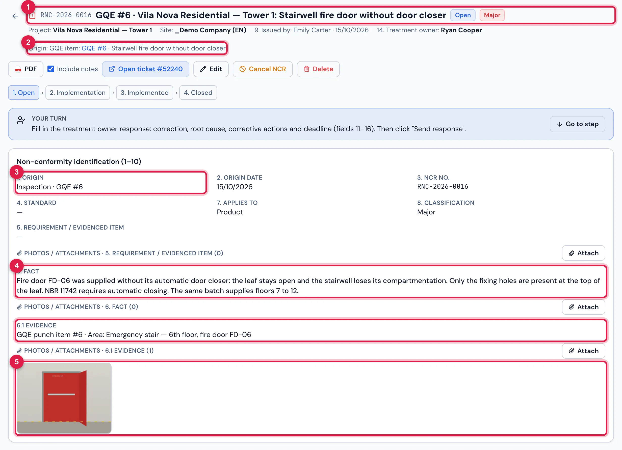Uncheck the Include notes checkbox
Screen dimensions: 622x450
(51, 69)
